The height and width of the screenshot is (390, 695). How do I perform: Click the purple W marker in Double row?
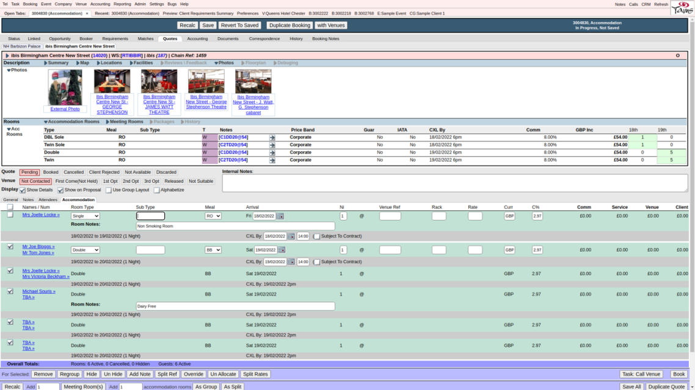(x=205, y=152)
